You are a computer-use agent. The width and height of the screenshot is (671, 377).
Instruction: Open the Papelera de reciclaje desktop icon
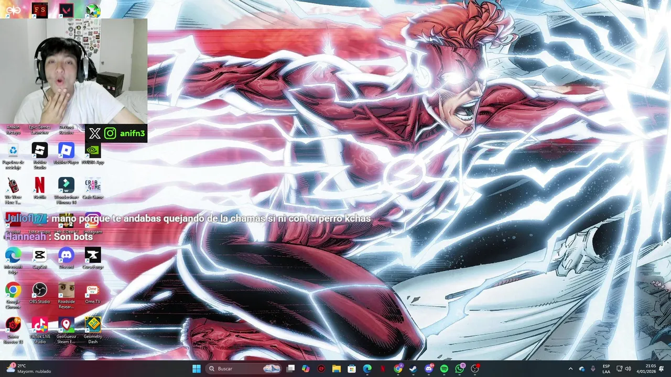coord(13,156)
